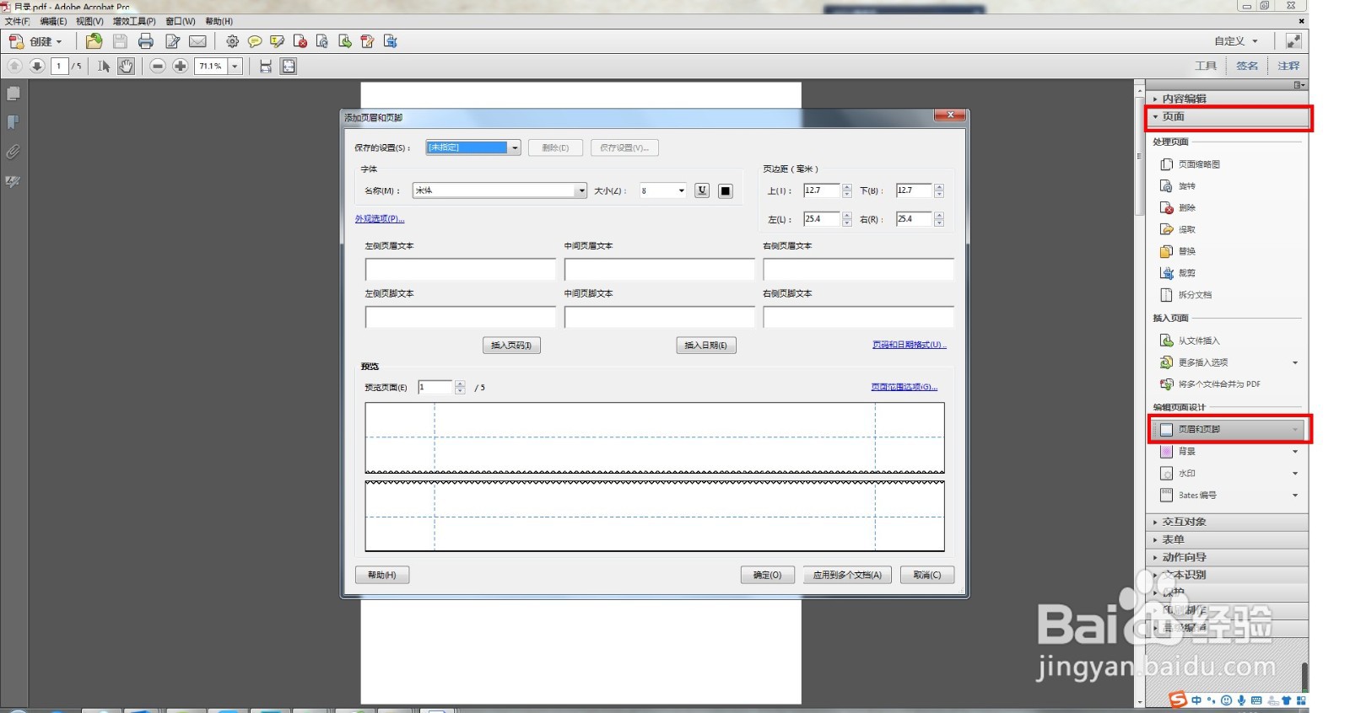Click the Insert page toolbar icon
1350x713 pixels.
344,41
